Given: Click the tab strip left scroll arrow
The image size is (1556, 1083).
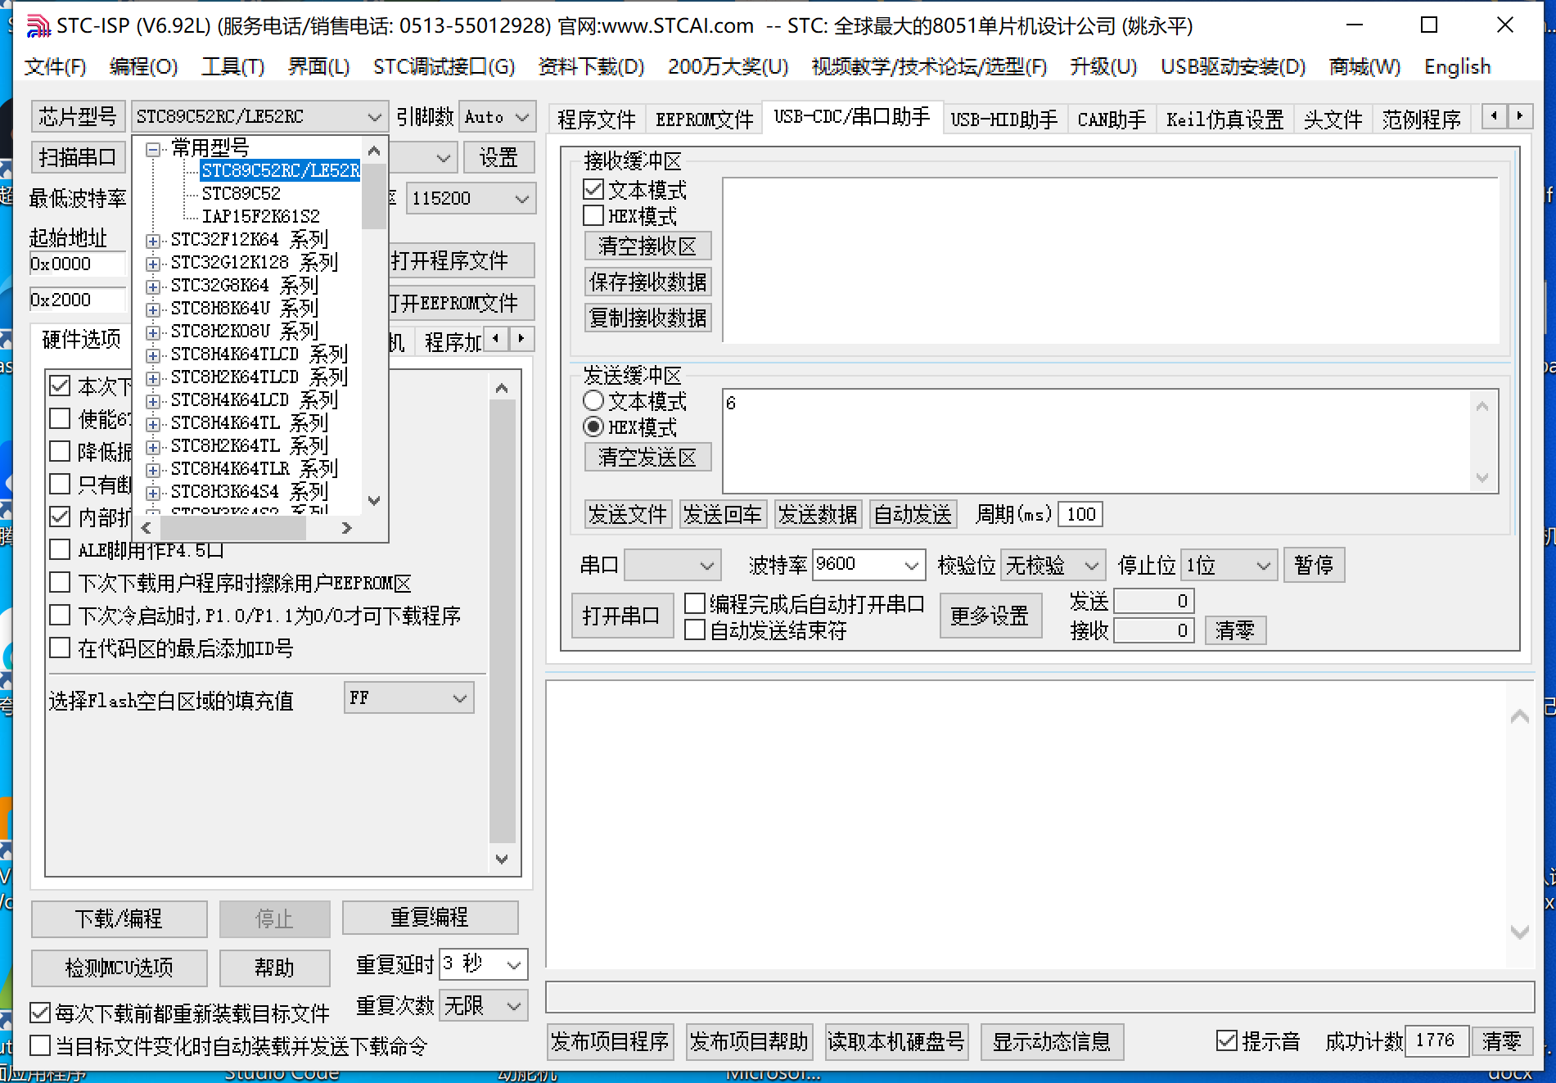Looking at the screenshot, I should [1495, 116].
